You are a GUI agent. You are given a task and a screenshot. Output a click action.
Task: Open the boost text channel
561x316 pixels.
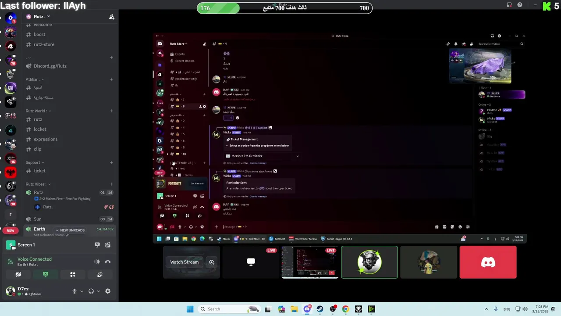(x=39, y=34)
